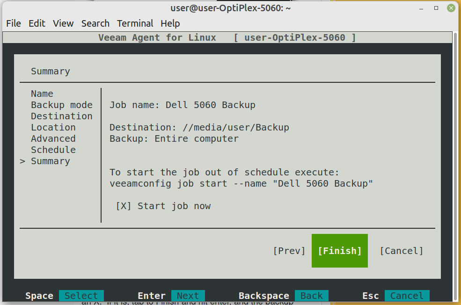Click the terminal's vertical scrollbar
461x305 pixels.
456,167
